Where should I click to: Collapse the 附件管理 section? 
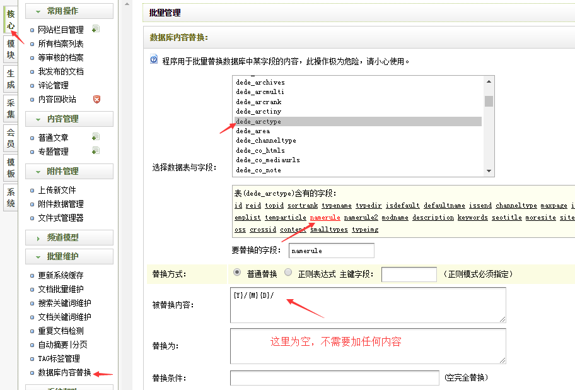coord(69,171)
